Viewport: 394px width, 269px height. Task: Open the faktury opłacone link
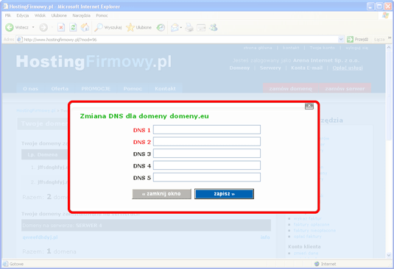tap(312, 224)
